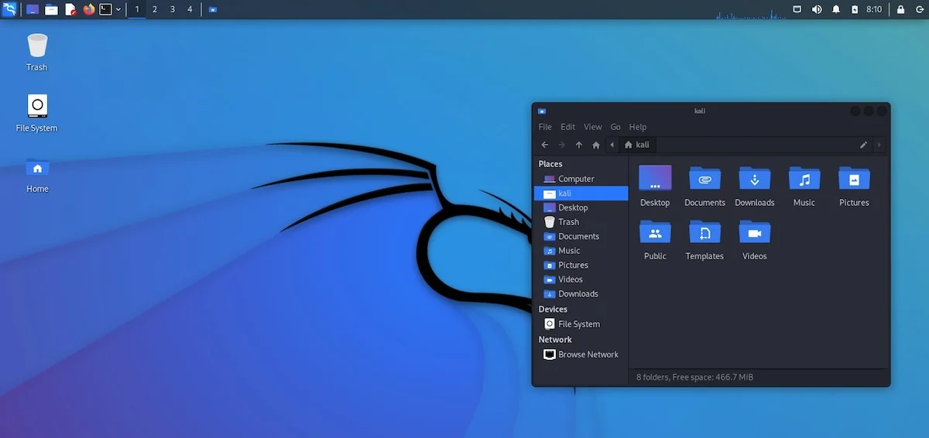Click the Back arrow in toolbar

click(545, 145)
